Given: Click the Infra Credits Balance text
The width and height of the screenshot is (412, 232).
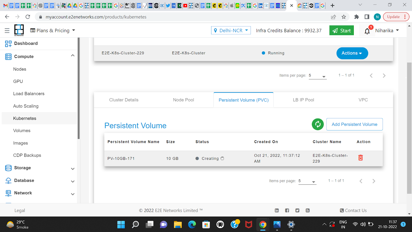Looking at the screenshot, I should pyautogui.click(x=289, y=31).
